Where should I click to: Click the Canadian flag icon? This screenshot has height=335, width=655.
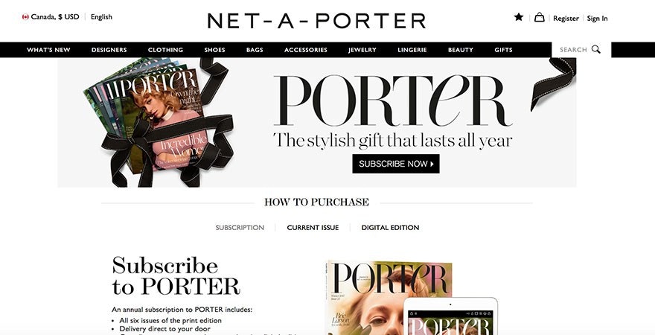[25, 17]
